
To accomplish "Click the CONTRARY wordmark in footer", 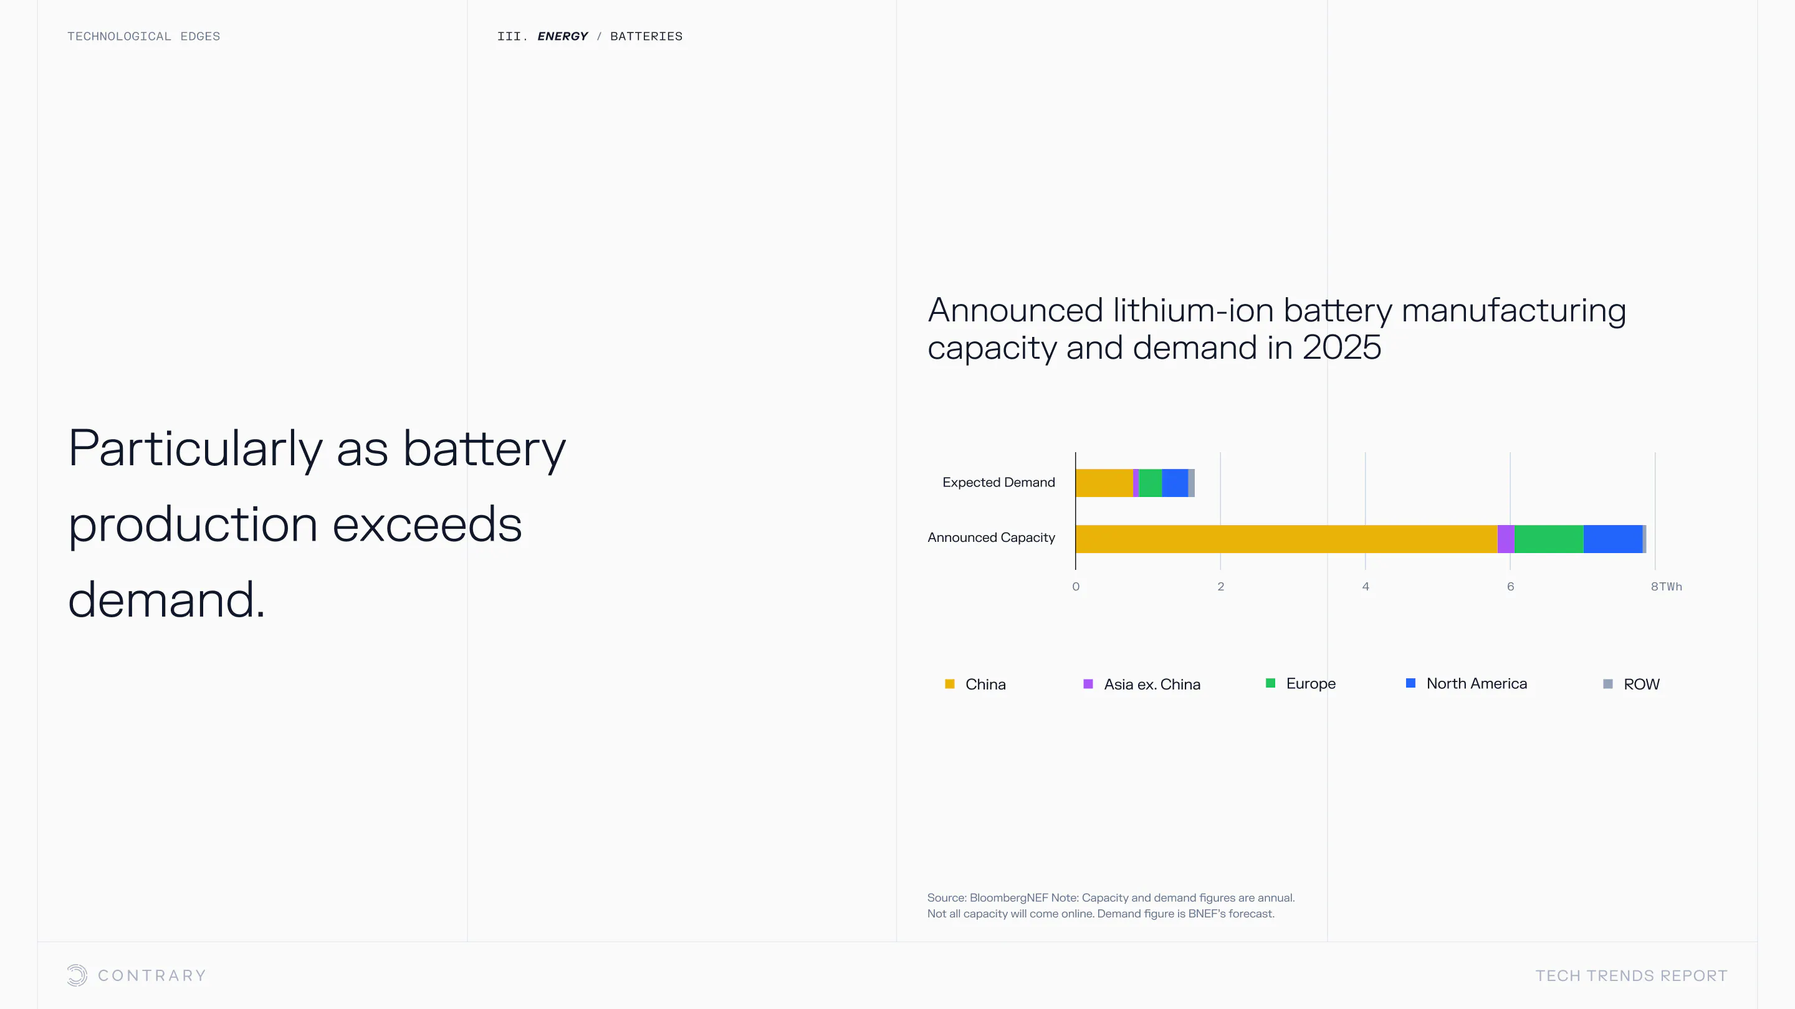I will pos(152,975).
